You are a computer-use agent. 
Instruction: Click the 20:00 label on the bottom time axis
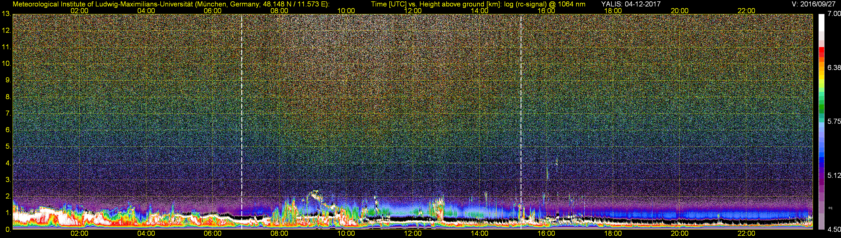(680, 234)
